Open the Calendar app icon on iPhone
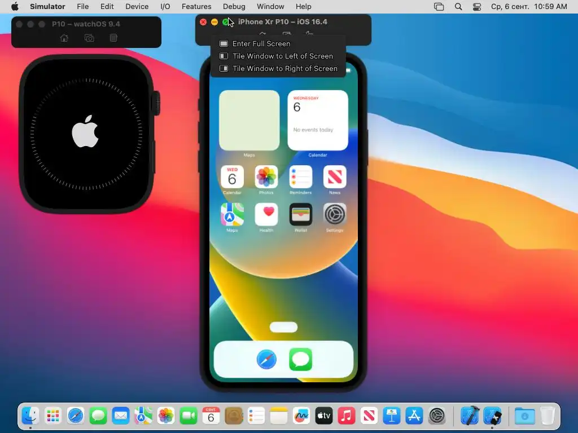Screen dimensions: 578x433 tap(232, 176)
